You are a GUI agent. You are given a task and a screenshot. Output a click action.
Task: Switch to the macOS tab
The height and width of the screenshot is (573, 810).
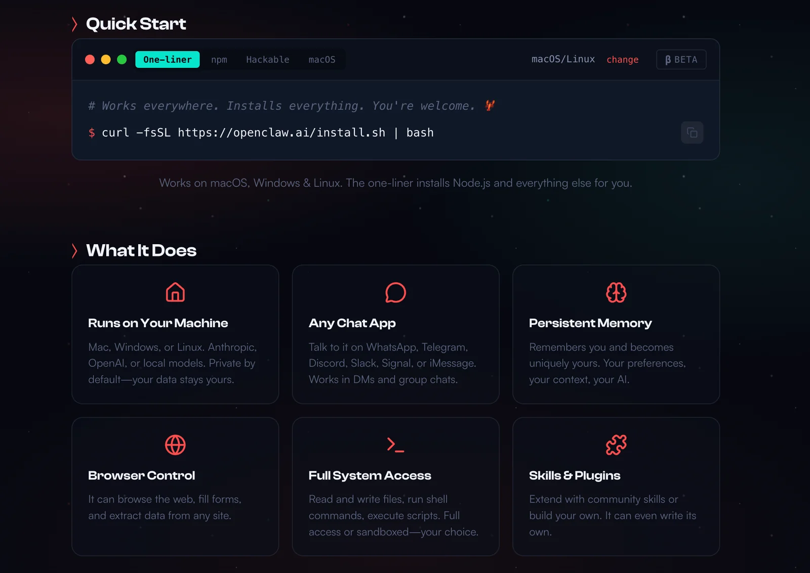coord(322,60)
